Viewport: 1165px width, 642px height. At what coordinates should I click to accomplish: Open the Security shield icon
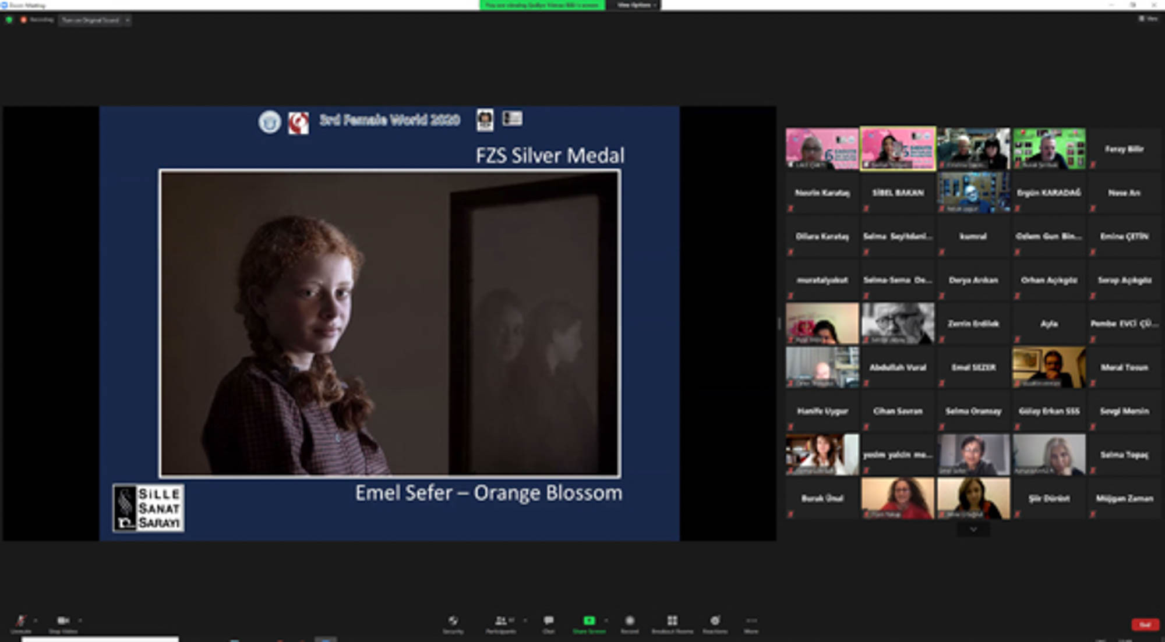click(x=453, y=621)
